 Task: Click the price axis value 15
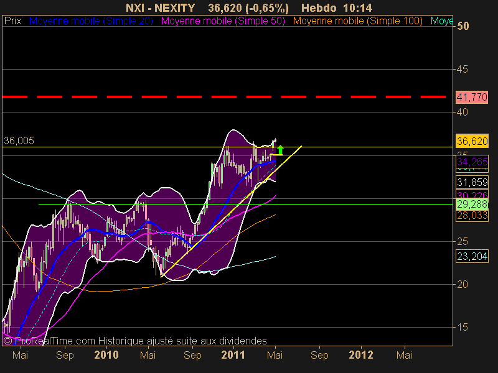pyautogui.click(x=462, y=328)
